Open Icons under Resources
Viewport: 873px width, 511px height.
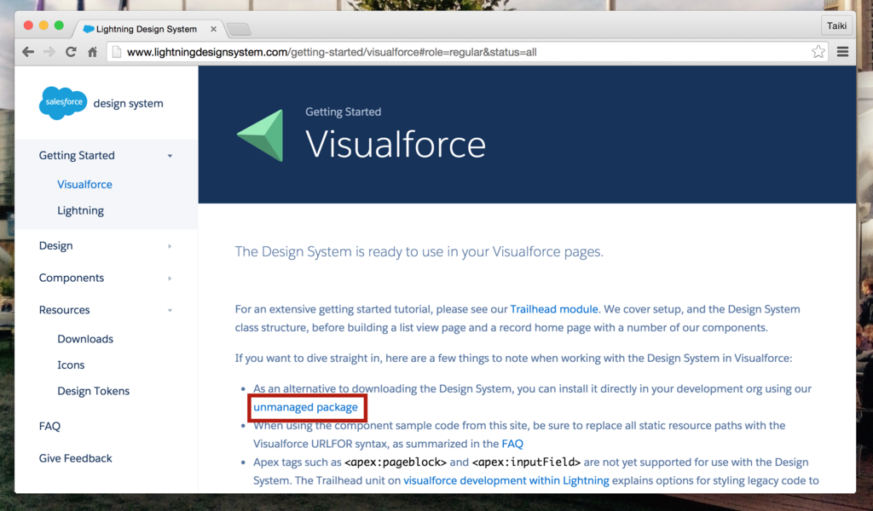click(71, 365)
